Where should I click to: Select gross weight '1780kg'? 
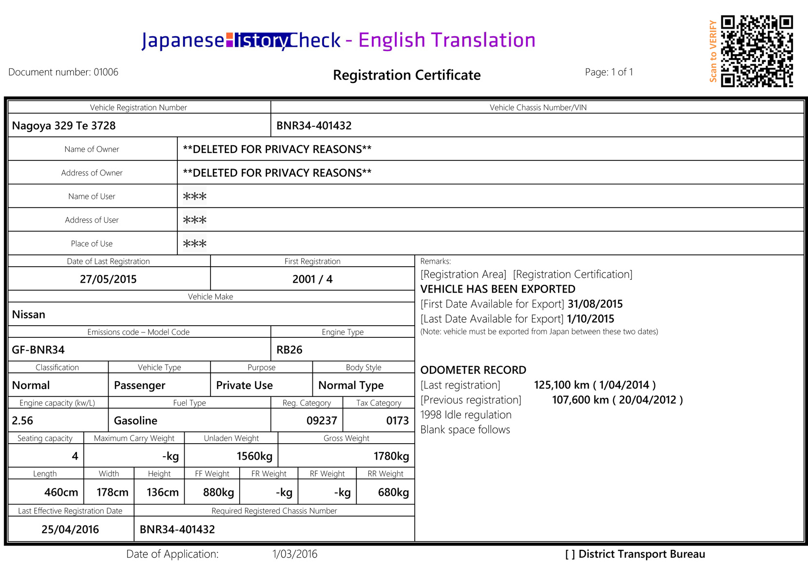[391, 456]
